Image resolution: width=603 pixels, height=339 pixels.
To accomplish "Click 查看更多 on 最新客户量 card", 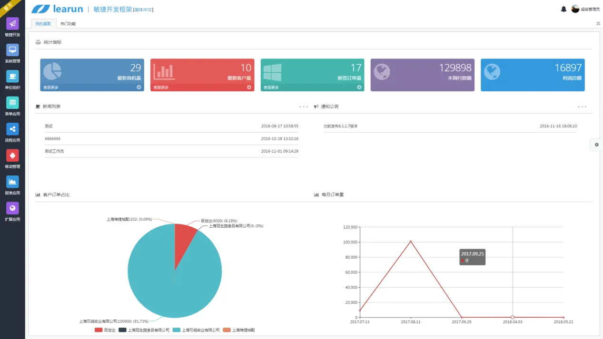I will 161,87.
